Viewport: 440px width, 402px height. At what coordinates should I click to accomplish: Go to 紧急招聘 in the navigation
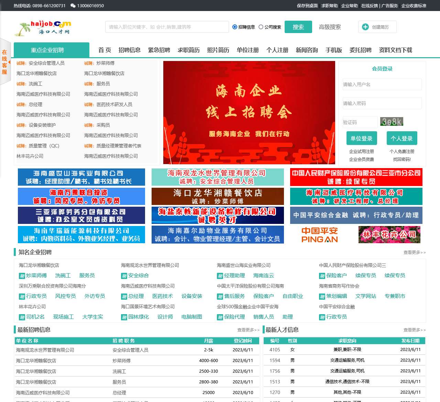(x=159, y=50)
